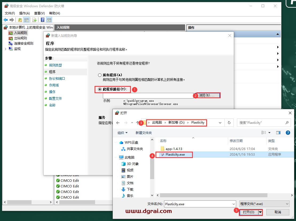The image size is (296, 221).
Task: Click Plasticity in the address breadcrumb
Action: pyautogui.click(x=198, y=123)
